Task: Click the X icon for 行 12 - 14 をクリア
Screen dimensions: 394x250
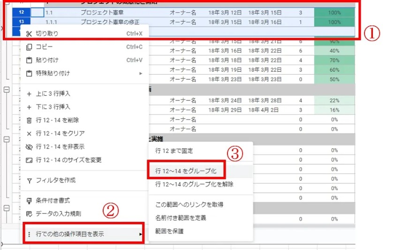Action: (29, 134)
